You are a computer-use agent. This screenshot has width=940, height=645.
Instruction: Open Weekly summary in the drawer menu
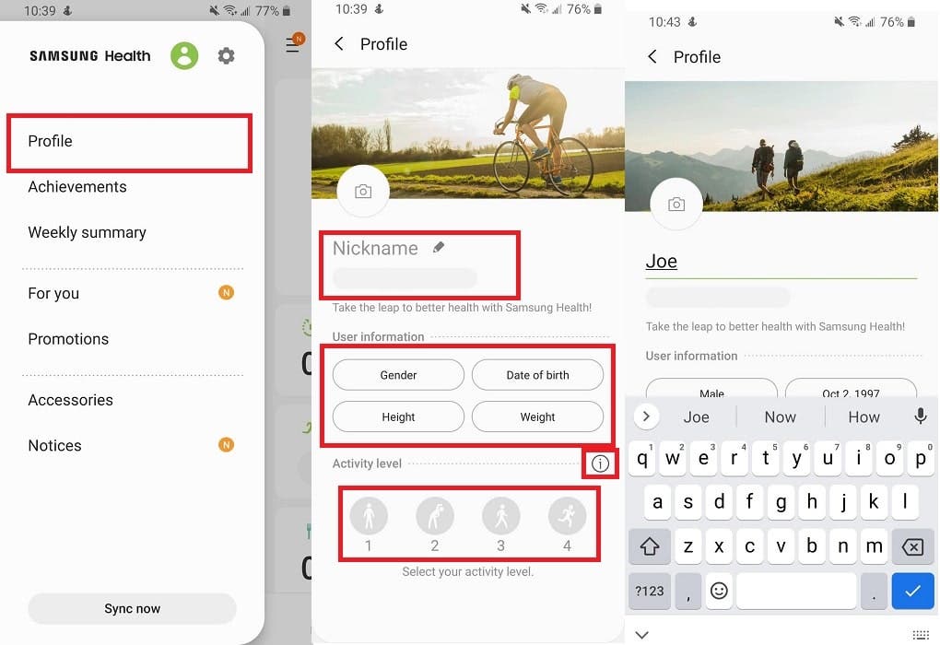pos(87,232)
